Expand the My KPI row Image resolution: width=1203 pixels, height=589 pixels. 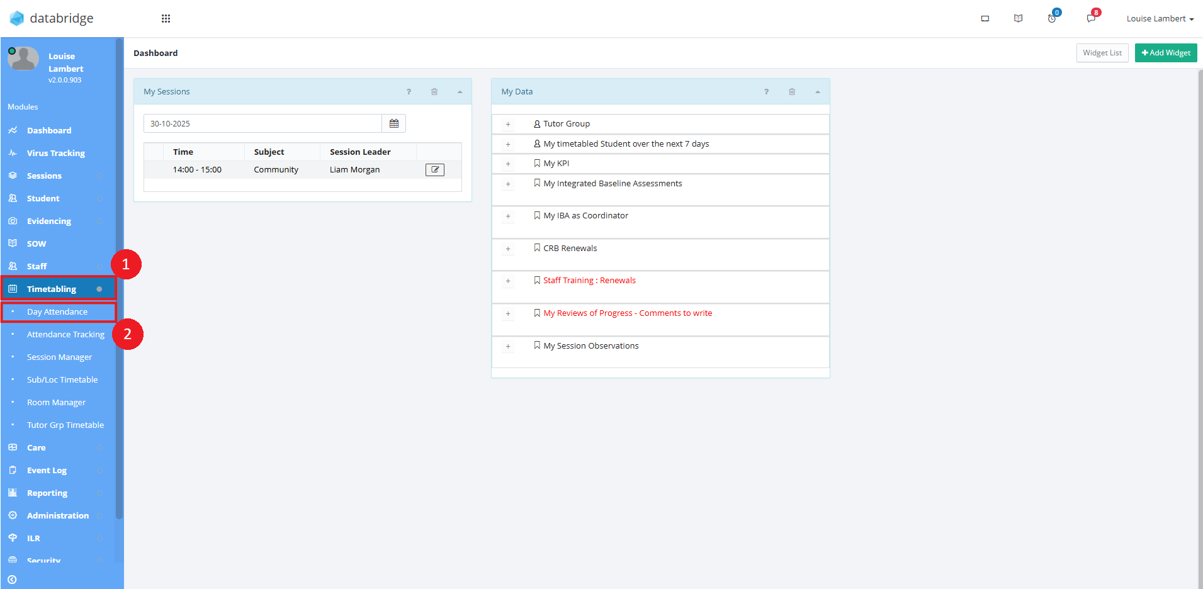pyautogui.click(x=508, y=164)
